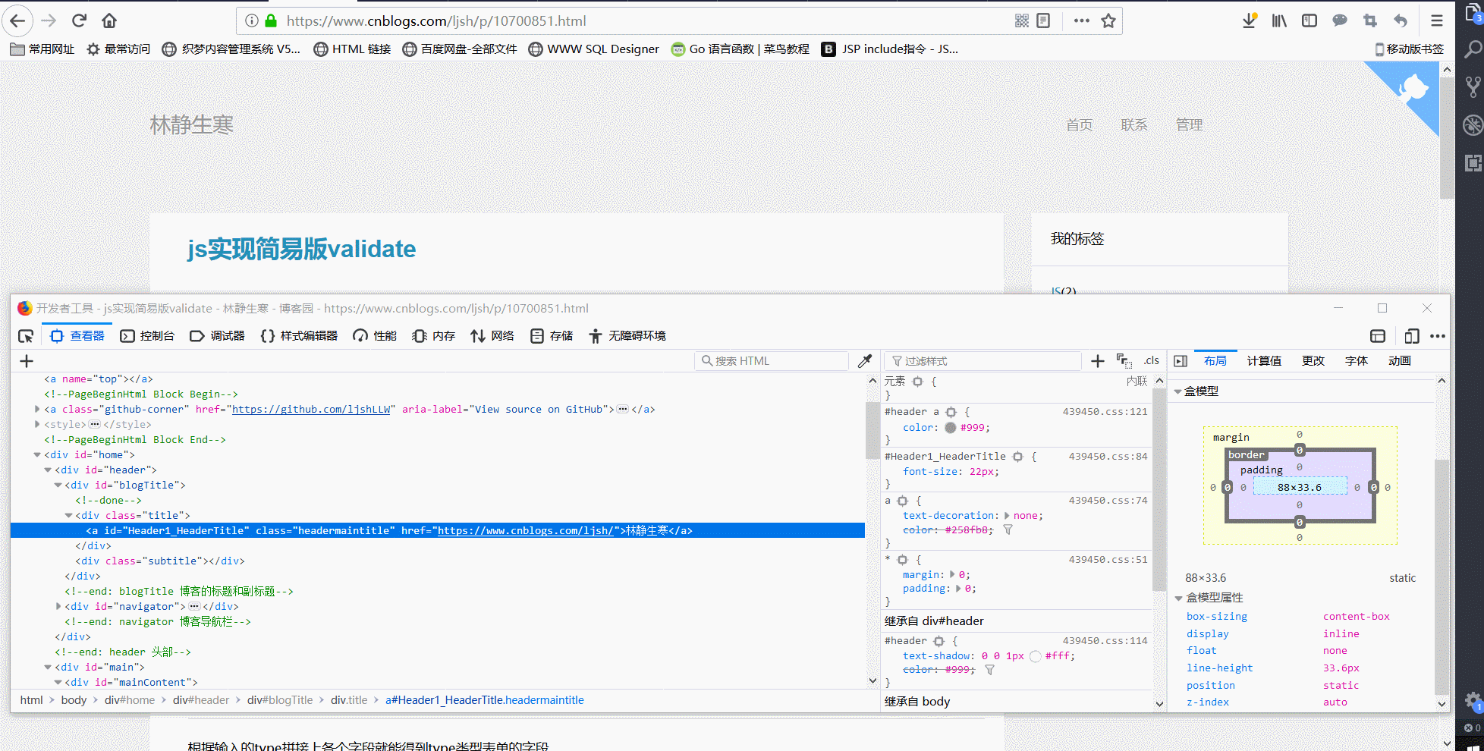Toggle .cls class panel
This screenshot has width=1484, height=751.
[x=1152, y=361]
